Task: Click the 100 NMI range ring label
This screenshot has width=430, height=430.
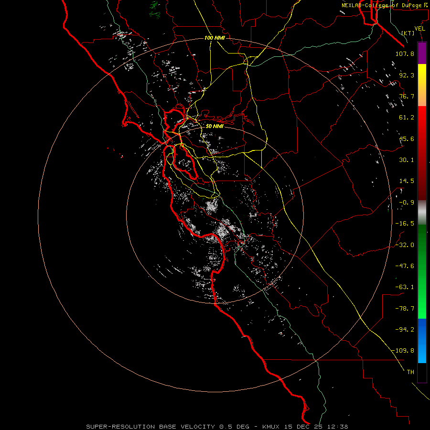Action: [x=215, y=38]
